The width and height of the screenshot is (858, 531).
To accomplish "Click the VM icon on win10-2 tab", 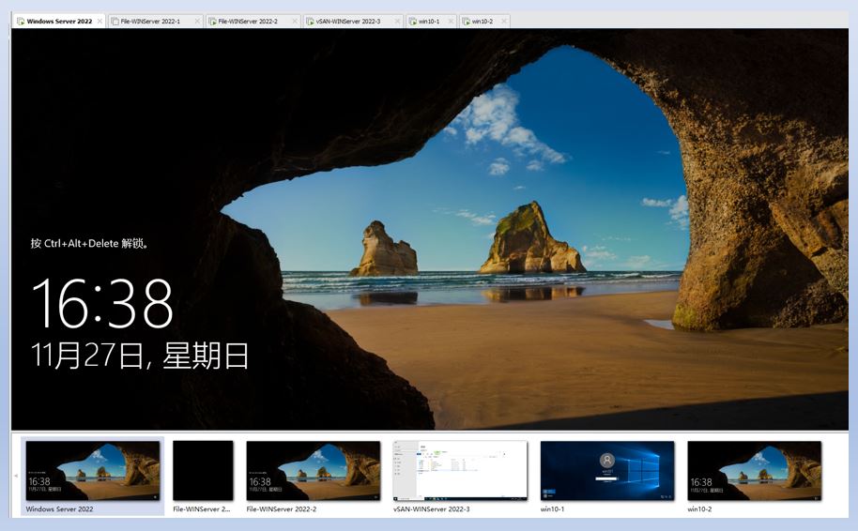I will 467,22.
